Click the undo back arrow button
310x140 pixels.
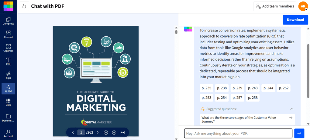tap(24, 6)
